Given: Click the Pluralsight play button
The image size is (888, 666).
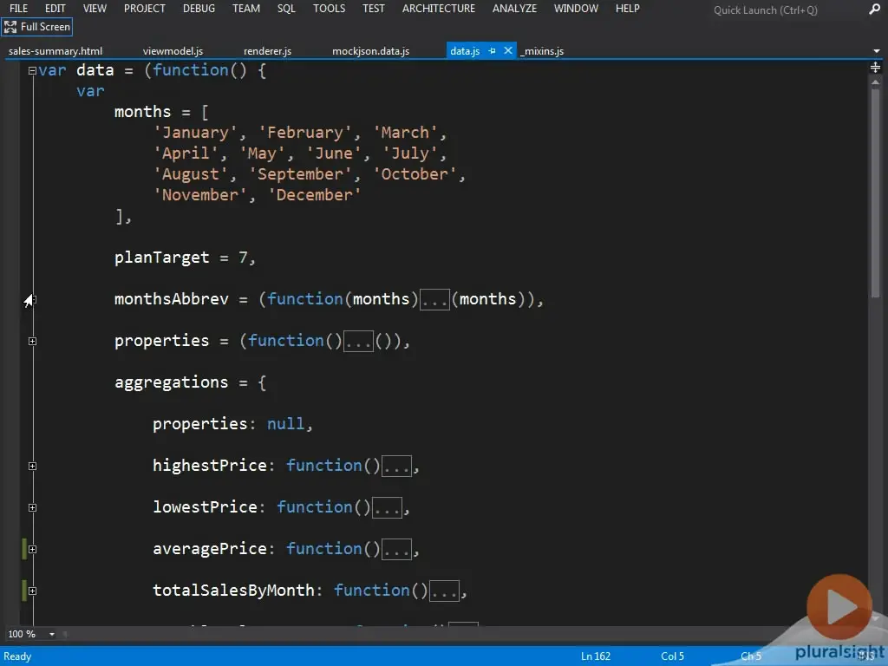Looking at the screenshot, I should [x=839, y=606].
